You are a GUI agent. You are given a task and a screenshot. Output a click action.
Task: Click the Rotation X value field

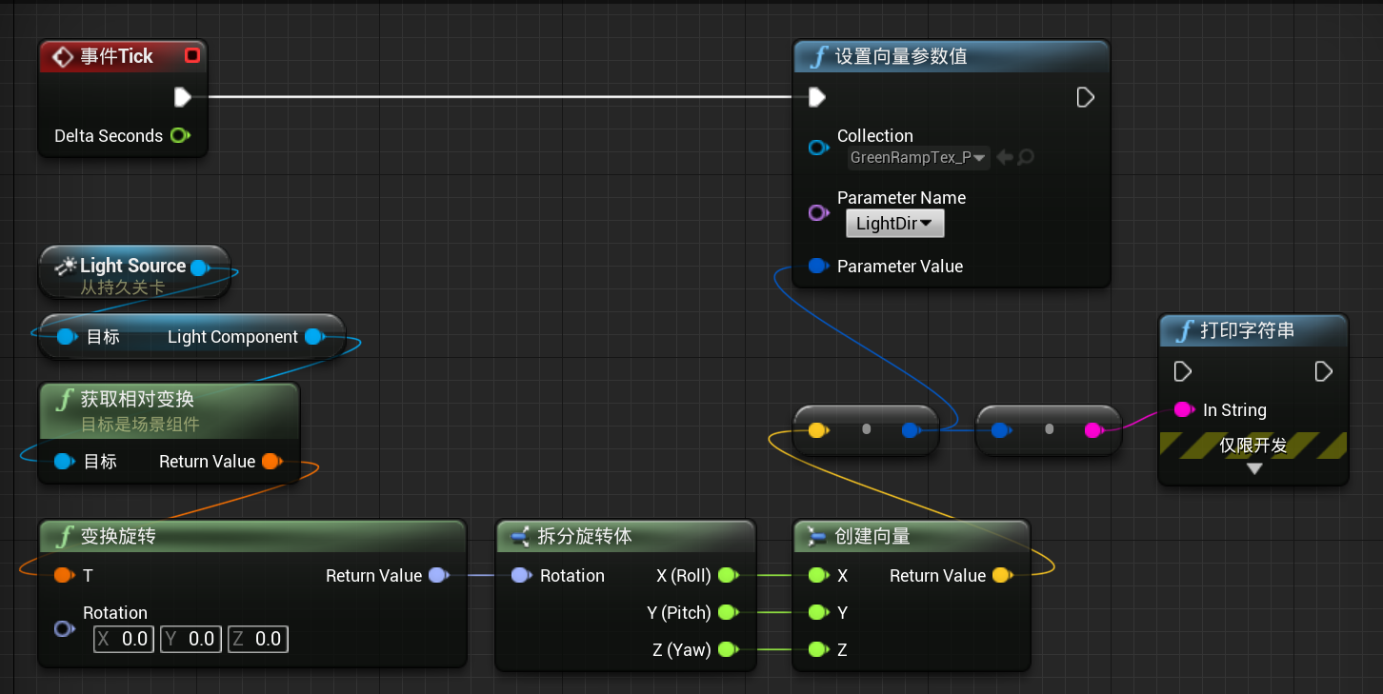tap(123, 639)
